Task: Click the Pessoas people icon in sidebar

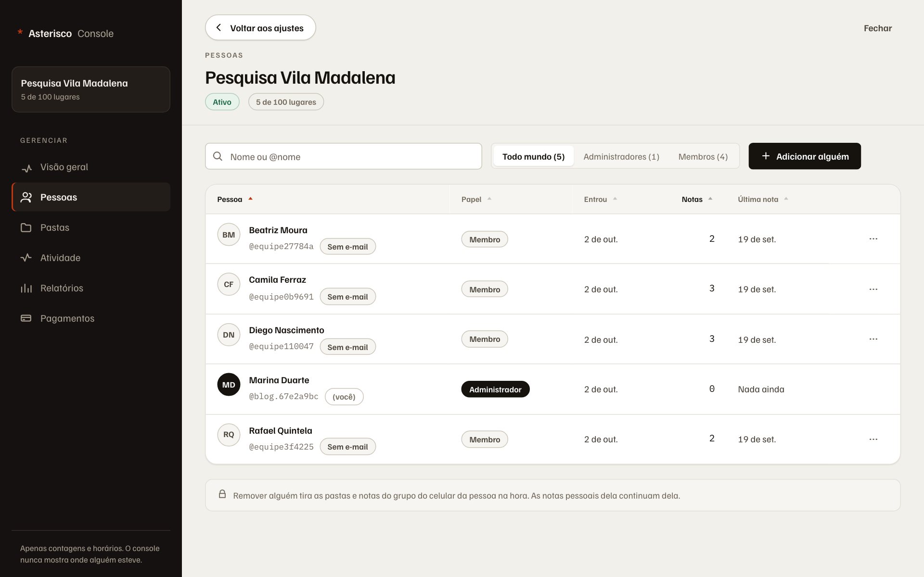Action: (26, 197)
